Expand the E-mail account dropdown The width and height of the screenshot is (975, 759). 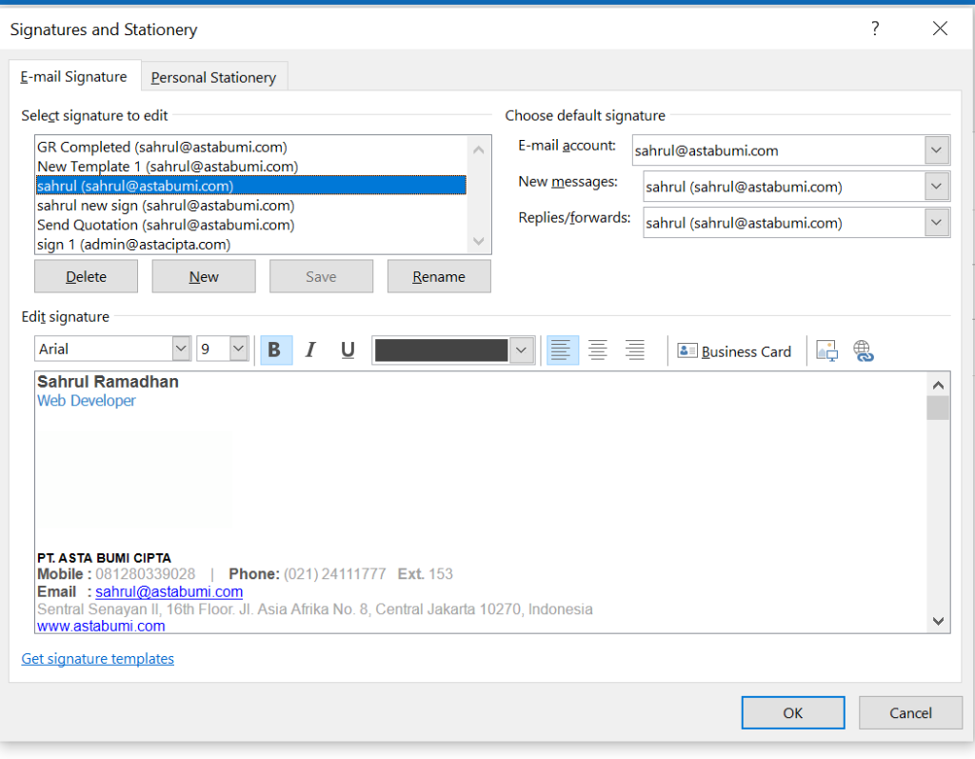[937, 150]
